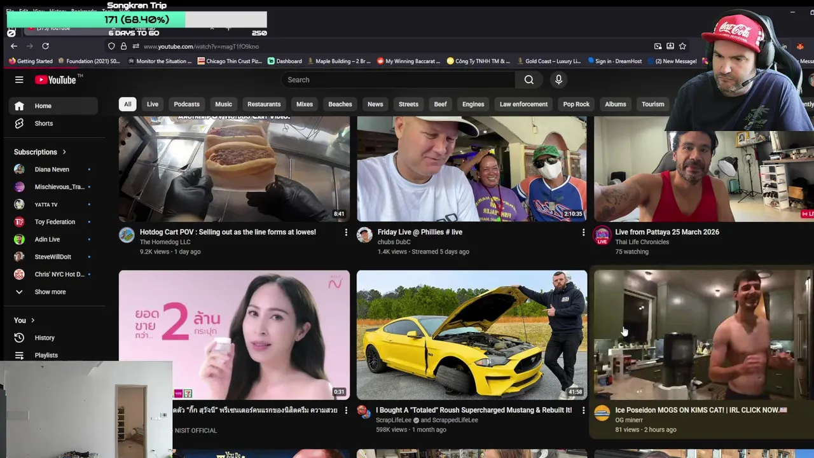Open the I Bought A Totaled Roush title
The width and height of the screenshot is (814, 458).
[474, 410]
